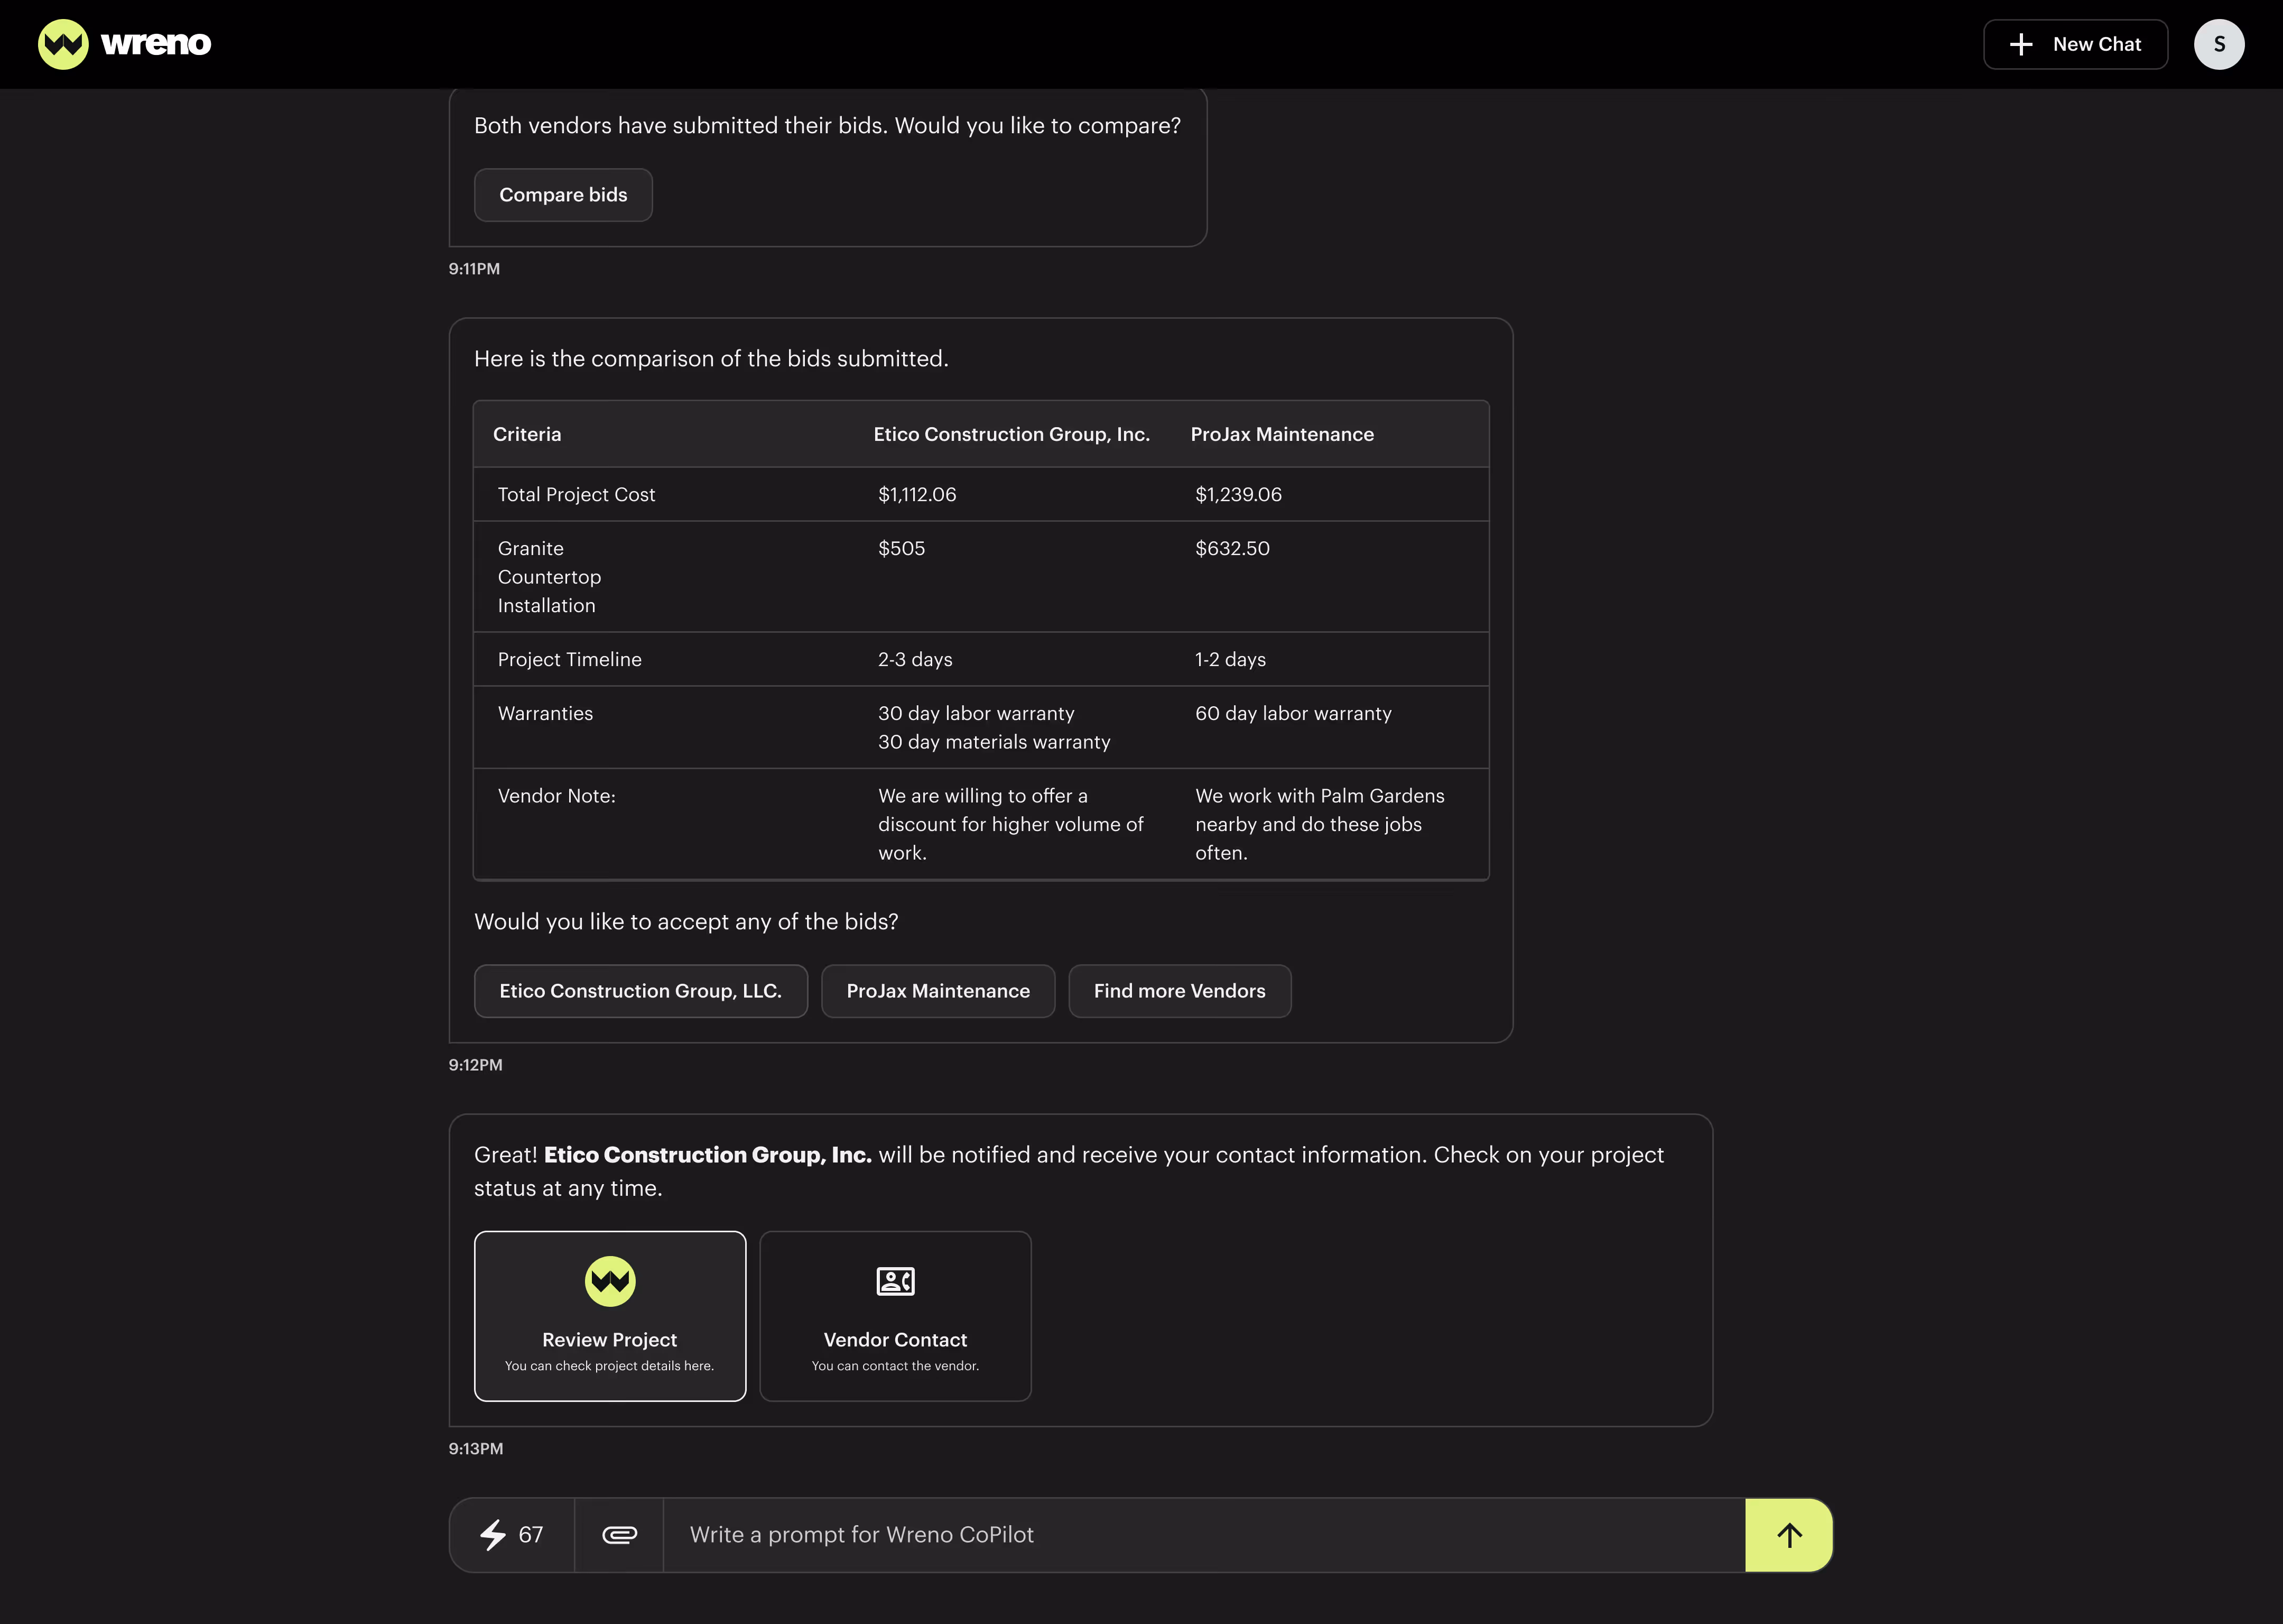Viewport: 2283px width, 1624px height.
Task: Click the paperclip attachment icon
Action: (x=620, y=1534)
